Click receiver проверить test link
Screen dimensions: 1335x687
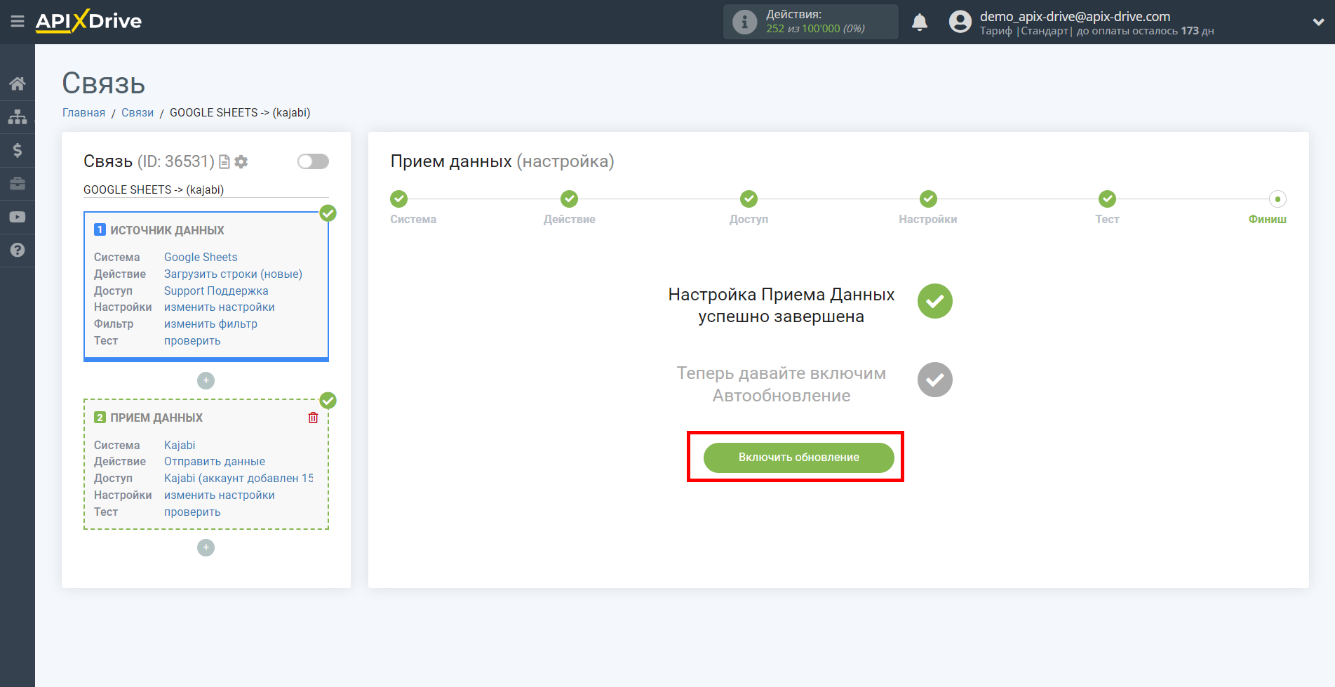[x=192, y=512]
